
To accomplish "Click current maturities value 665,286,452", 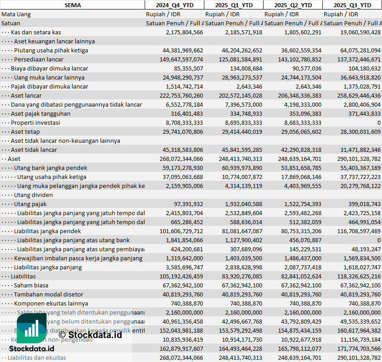I will click(187, 222).
